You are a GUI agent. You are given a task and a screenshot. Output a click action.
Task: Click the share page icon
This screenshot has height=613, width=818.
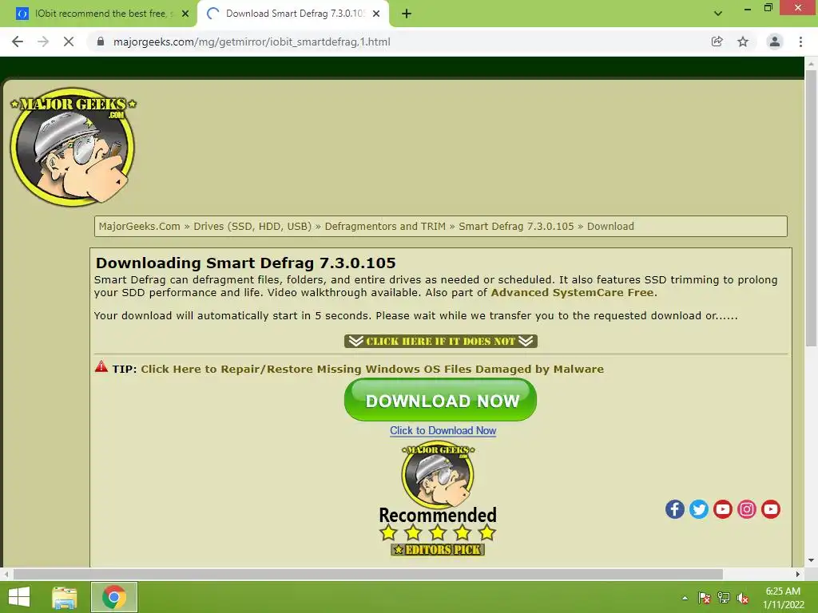pos(717,42)
